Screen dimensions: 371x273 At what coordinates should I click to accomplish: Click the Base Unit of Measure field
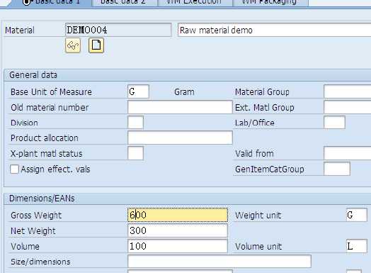coord(138,91)
